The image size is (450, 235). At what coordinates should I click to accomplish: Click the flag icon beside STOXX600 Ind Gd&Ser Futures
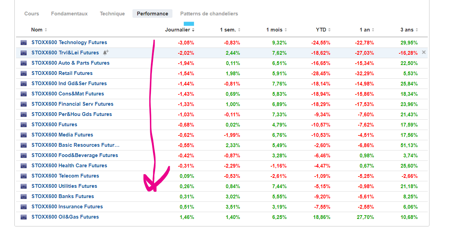(24, 84)
